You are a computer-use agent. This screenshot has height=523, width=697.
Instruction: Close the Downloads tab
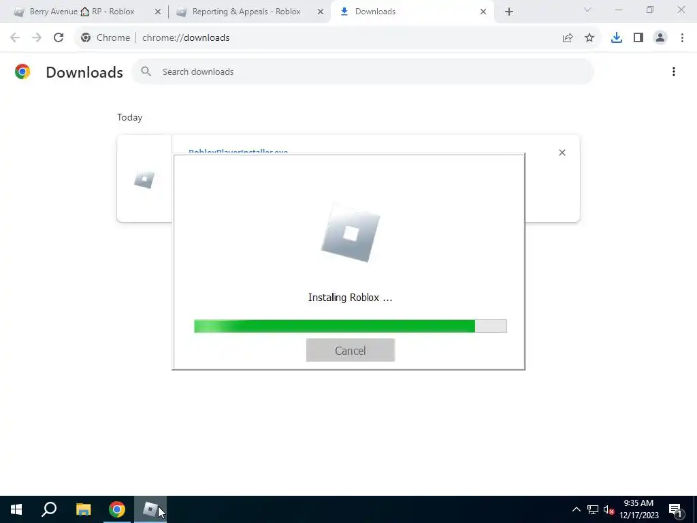[483, 12]
